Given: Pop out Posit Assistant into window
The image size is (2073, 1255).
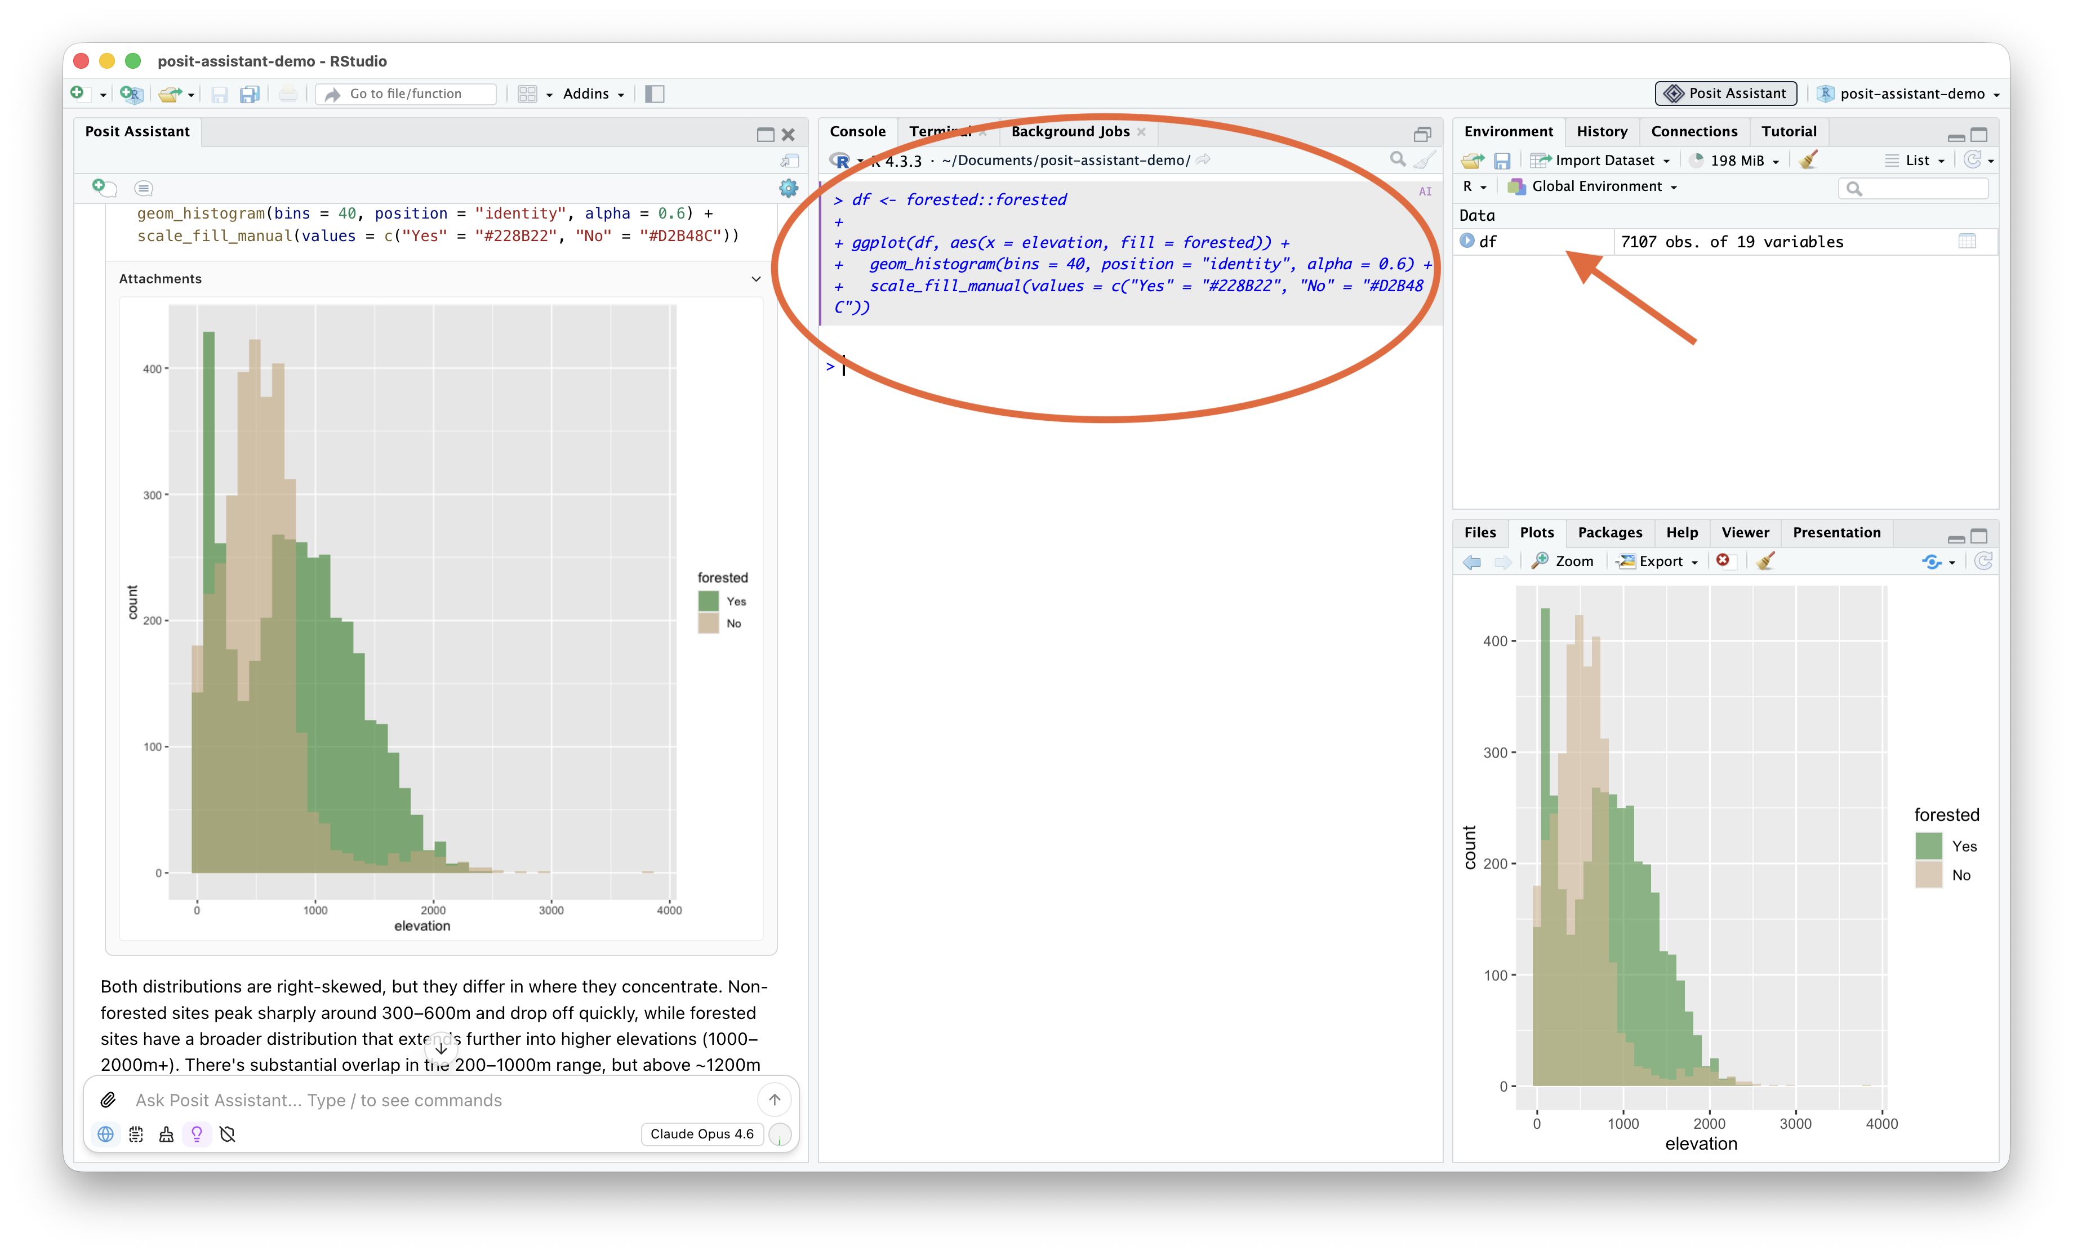Looking at the screenshot, I should click(x=789, y=160).
